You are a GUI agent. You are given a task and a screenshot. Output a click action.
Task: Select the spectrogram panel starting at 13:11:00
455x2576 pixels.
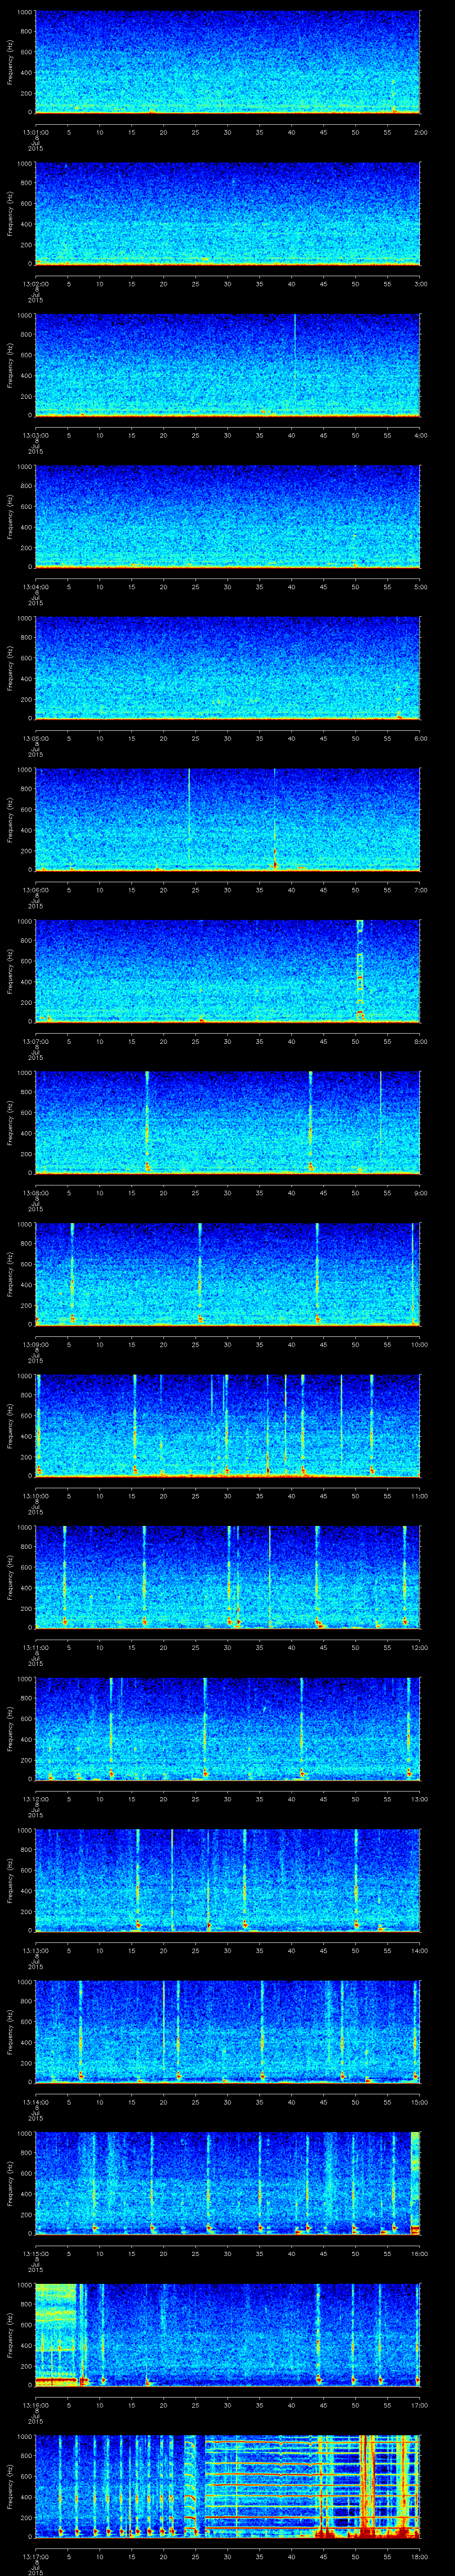[x=227, y=1577]
